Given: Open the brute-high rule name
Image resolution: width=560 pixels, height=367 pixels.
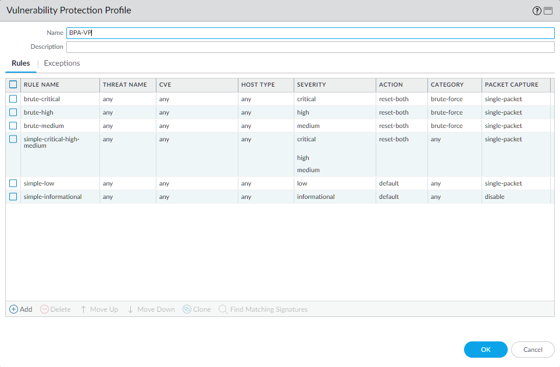Looking at the screenshot, I should [x=38, y=112].
